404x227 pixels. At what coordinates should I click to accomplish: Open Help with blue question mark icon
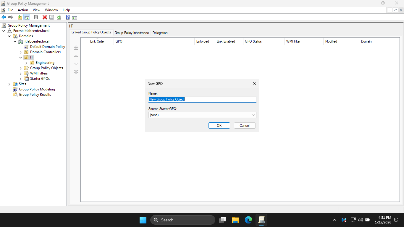point(67,17)
